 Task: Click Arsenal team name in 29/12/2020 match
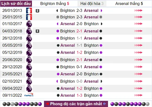91,67
